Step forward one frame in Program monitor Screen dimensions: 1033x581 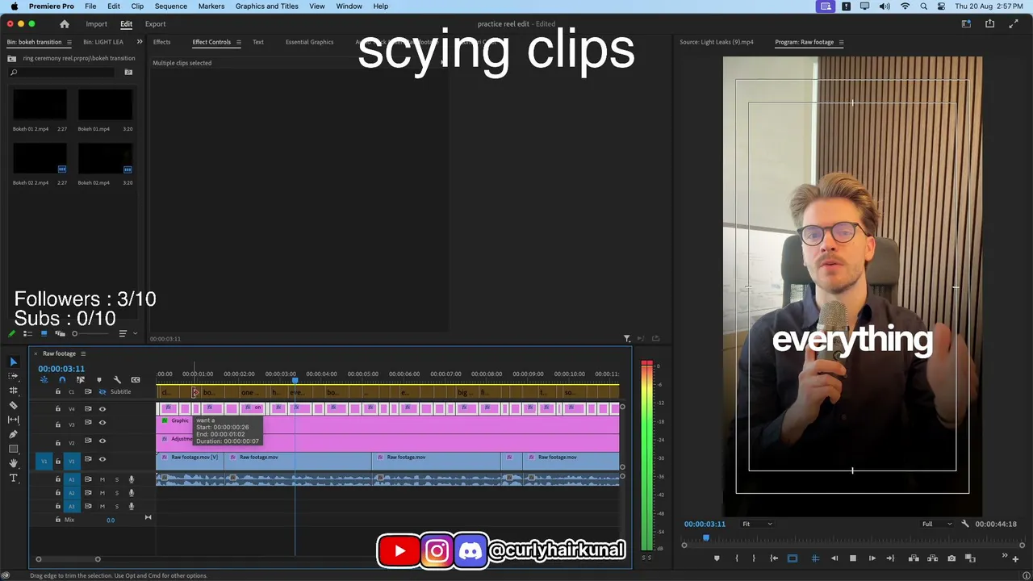coord(872,558)
